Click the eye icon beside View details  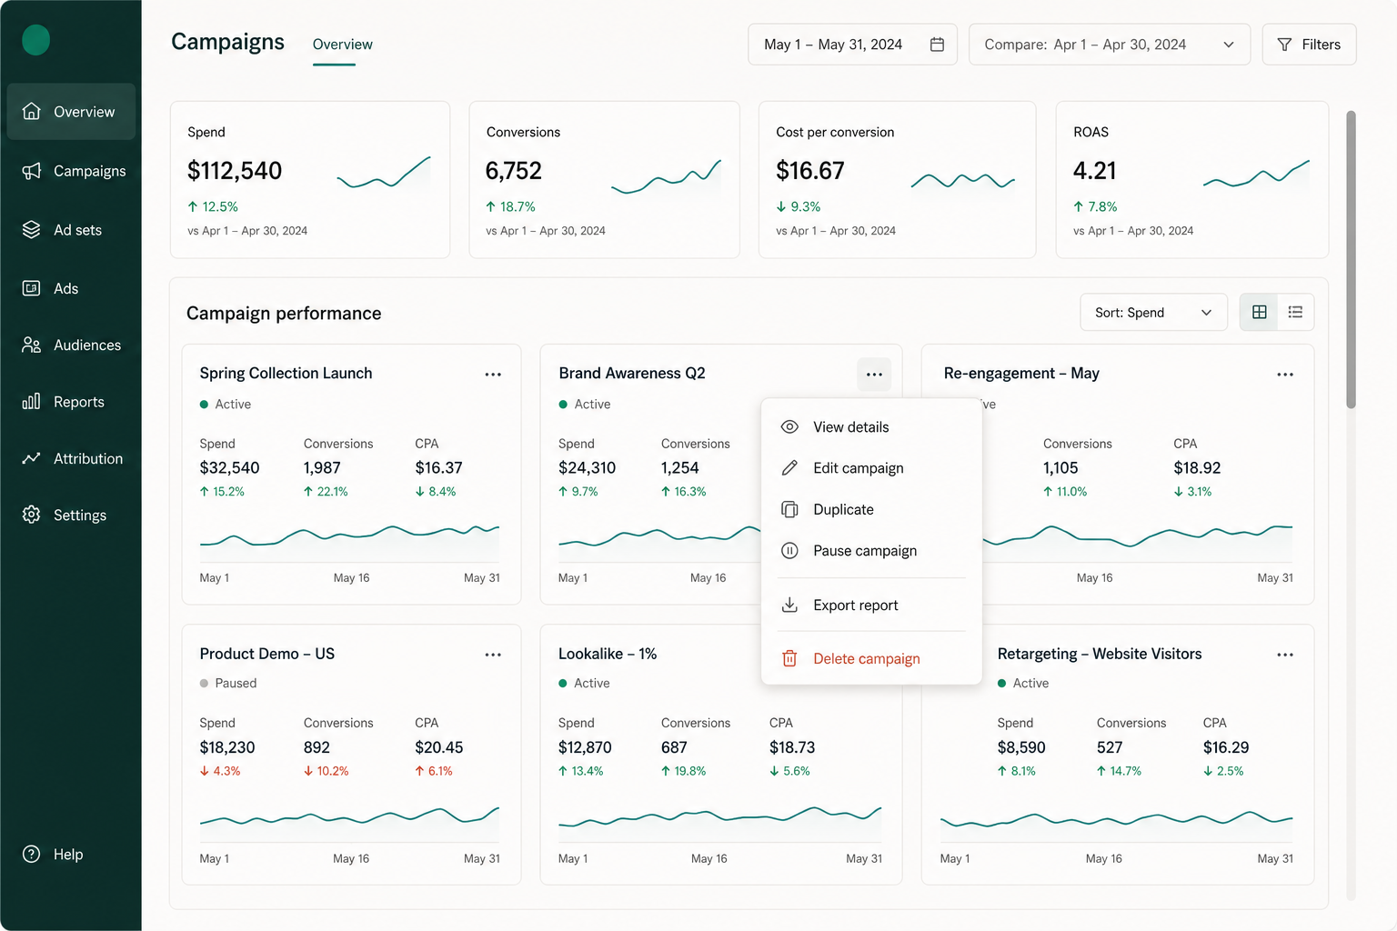(x=789, y=427)
